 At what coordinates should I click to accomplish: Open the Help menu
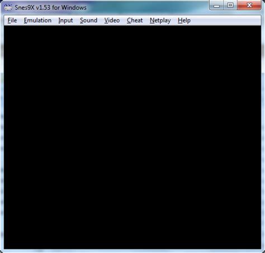point(184,20)
